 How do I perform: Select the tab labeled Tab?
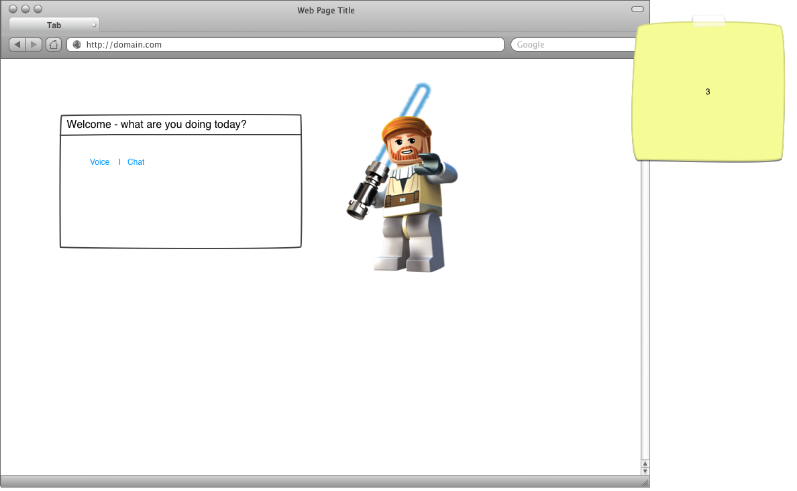[54, 25]
